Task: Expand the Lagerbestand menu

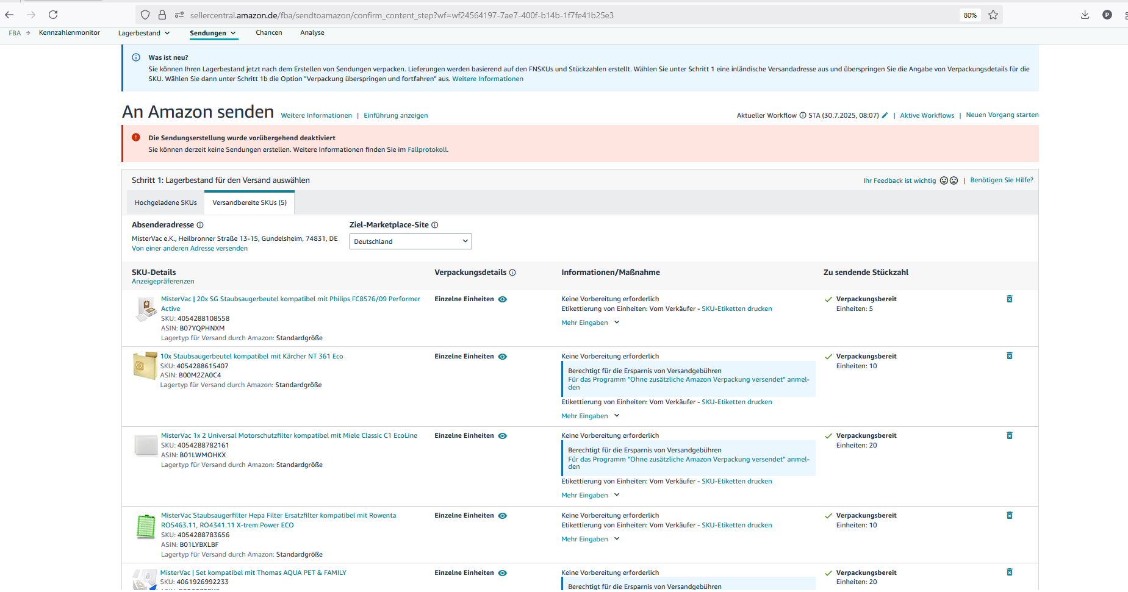Action: [144, 33]
